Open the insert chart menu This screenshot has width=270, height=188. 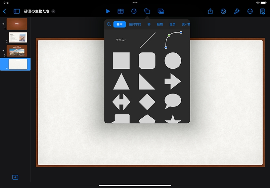pos(134,11)
